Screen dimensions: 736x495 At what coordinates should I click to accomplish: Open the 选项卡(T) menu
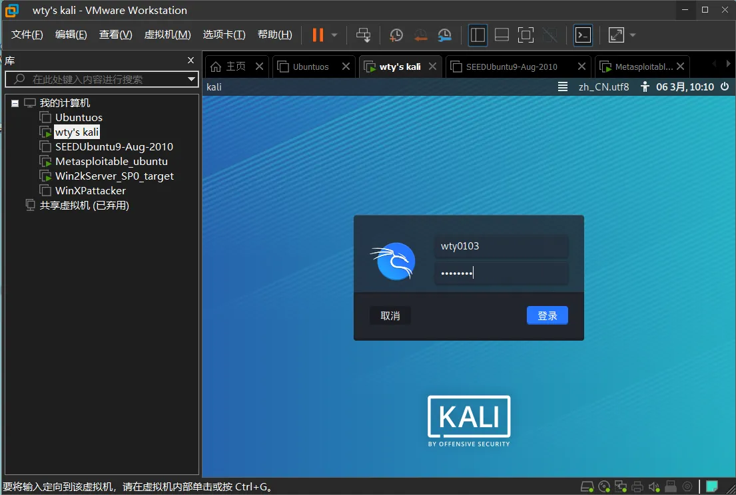224,35
